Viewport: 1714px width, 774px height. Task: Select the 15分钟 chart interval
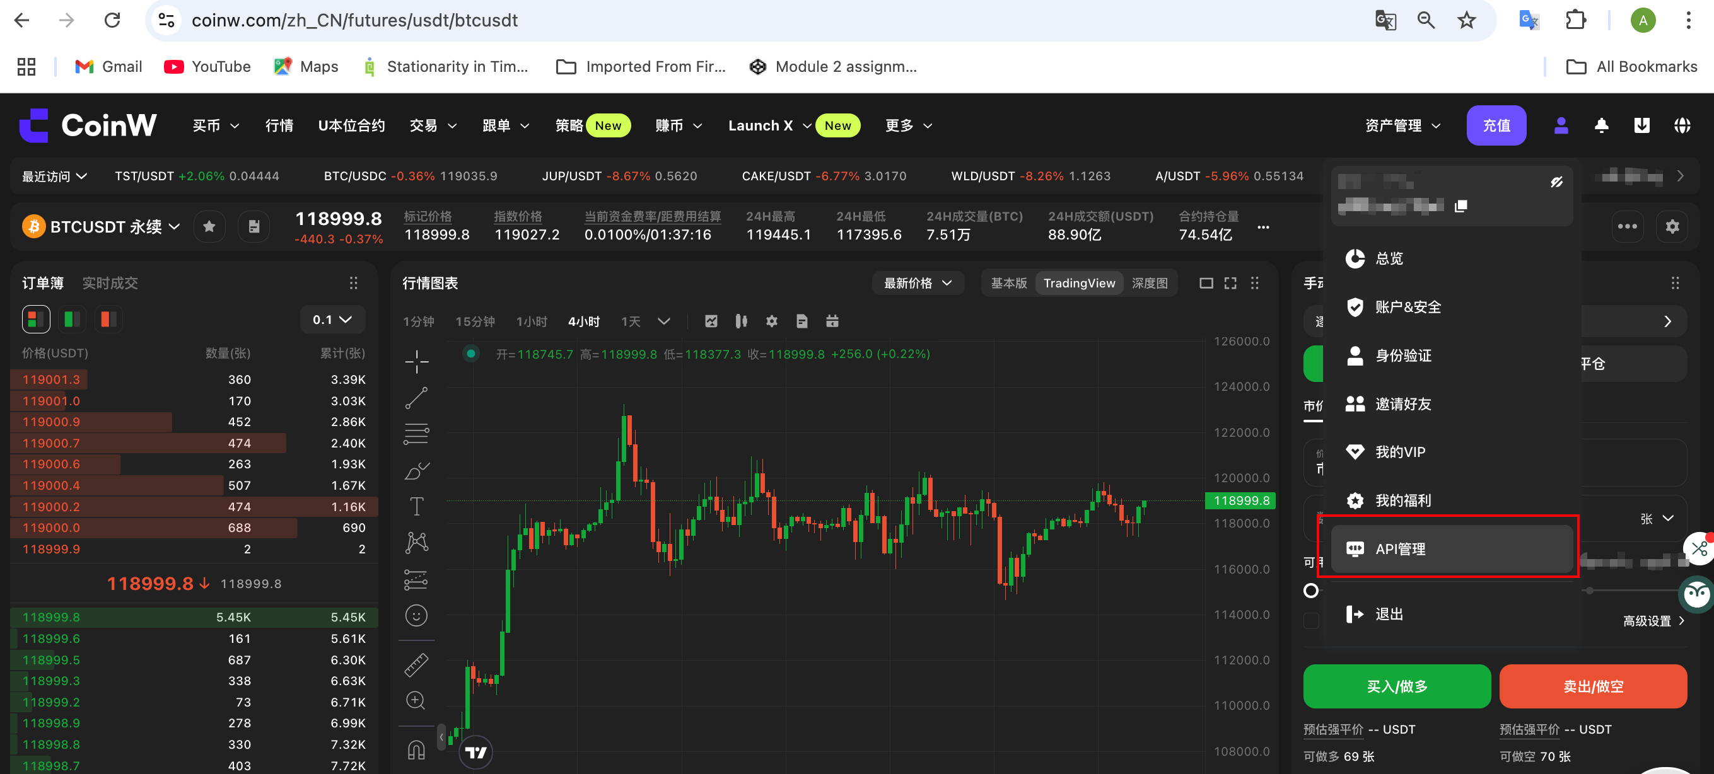[x=474, y=322]
